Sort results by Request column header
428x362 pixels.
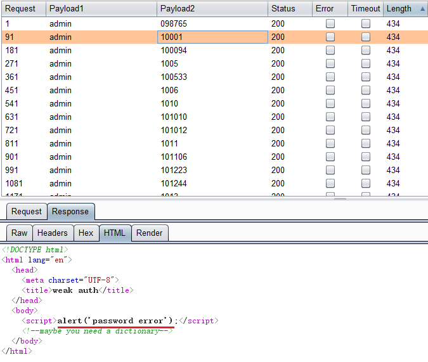click(20, 9)
